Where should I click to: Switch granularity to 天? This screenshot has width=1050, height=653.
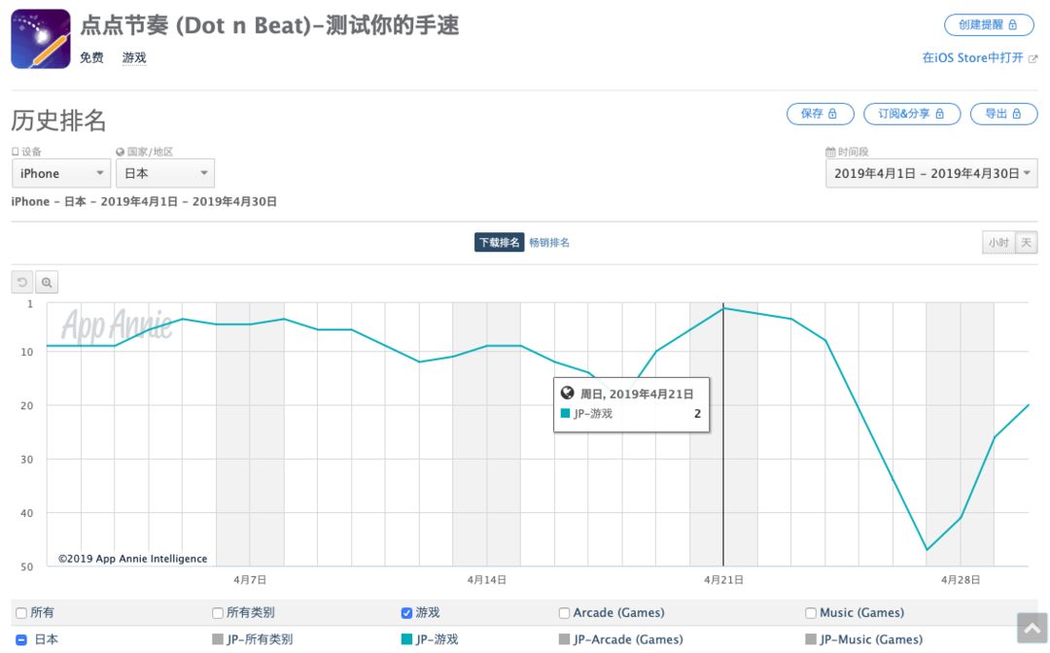1026,242
